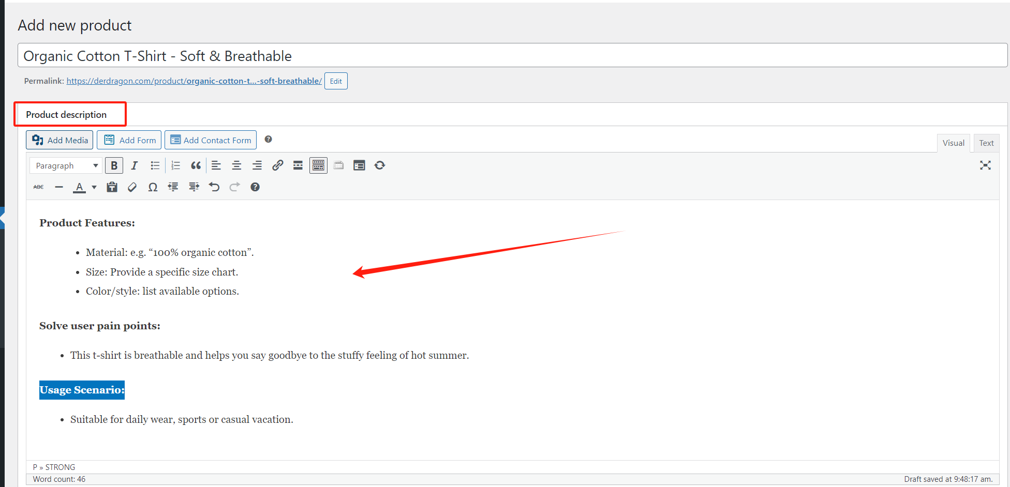The width and height of the screenshot is (1010, 487).
Task: Undo the last edit
Action: click(214, 187)
